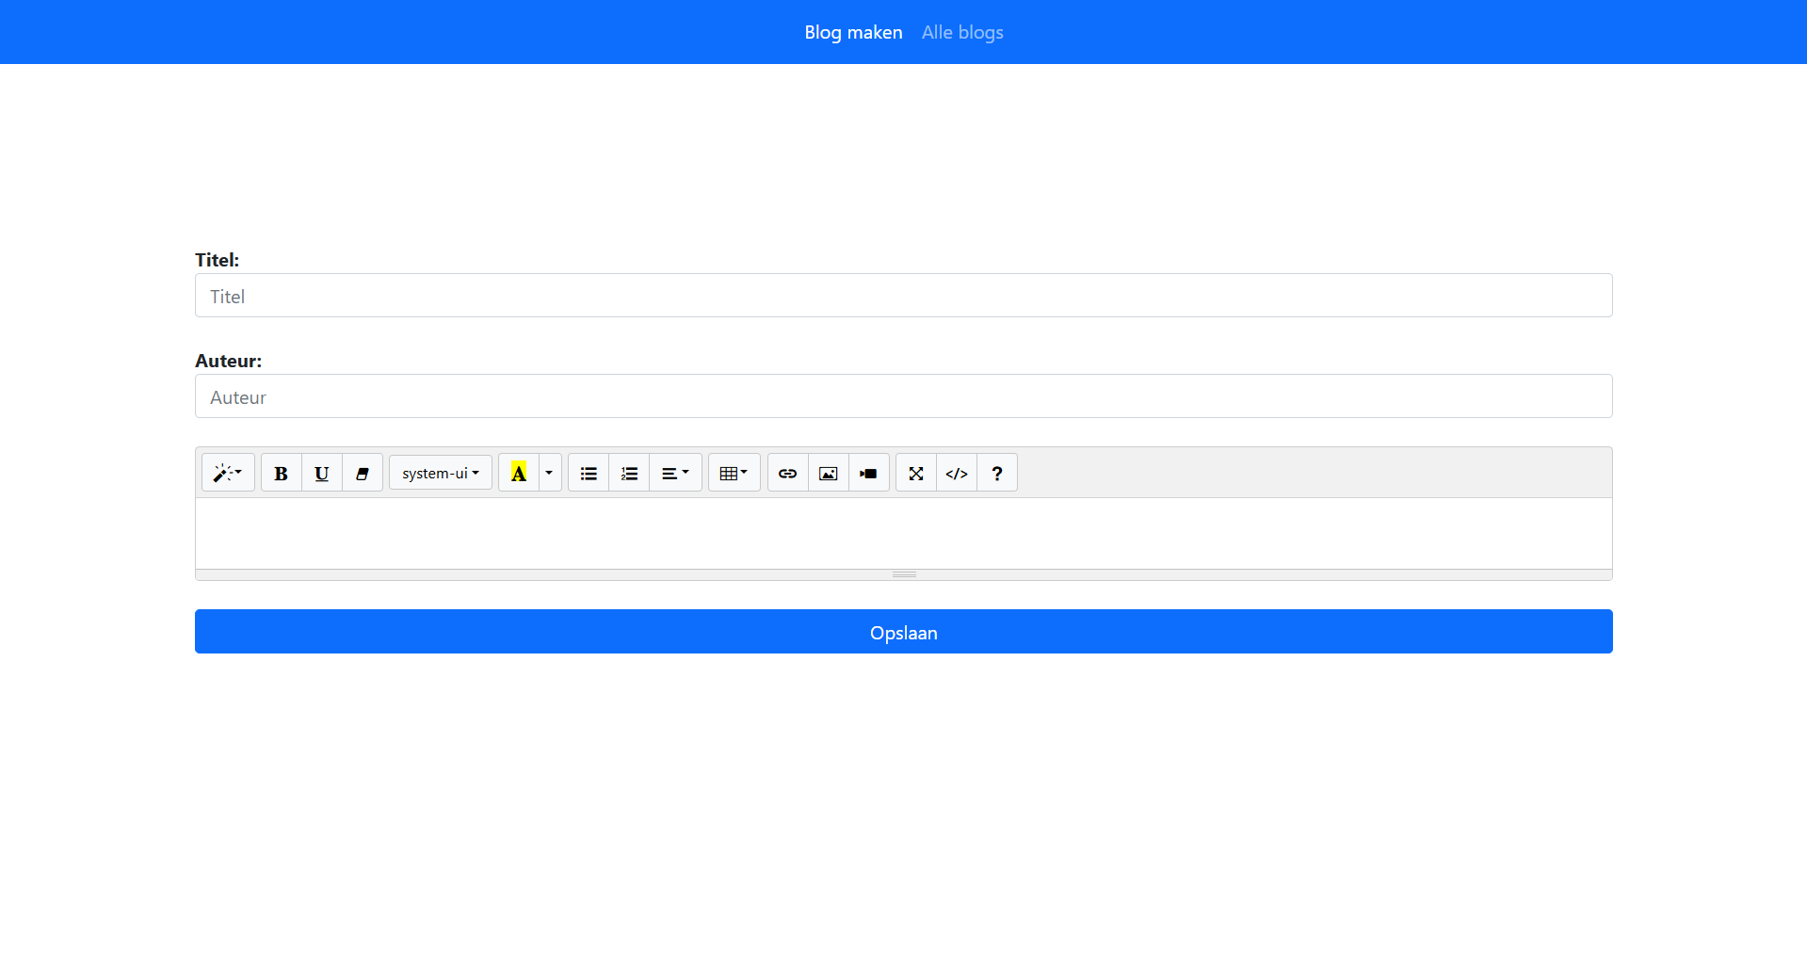Open the paragraph alignment dropdown
The image size is (1807, 968).
click(675, 474)
